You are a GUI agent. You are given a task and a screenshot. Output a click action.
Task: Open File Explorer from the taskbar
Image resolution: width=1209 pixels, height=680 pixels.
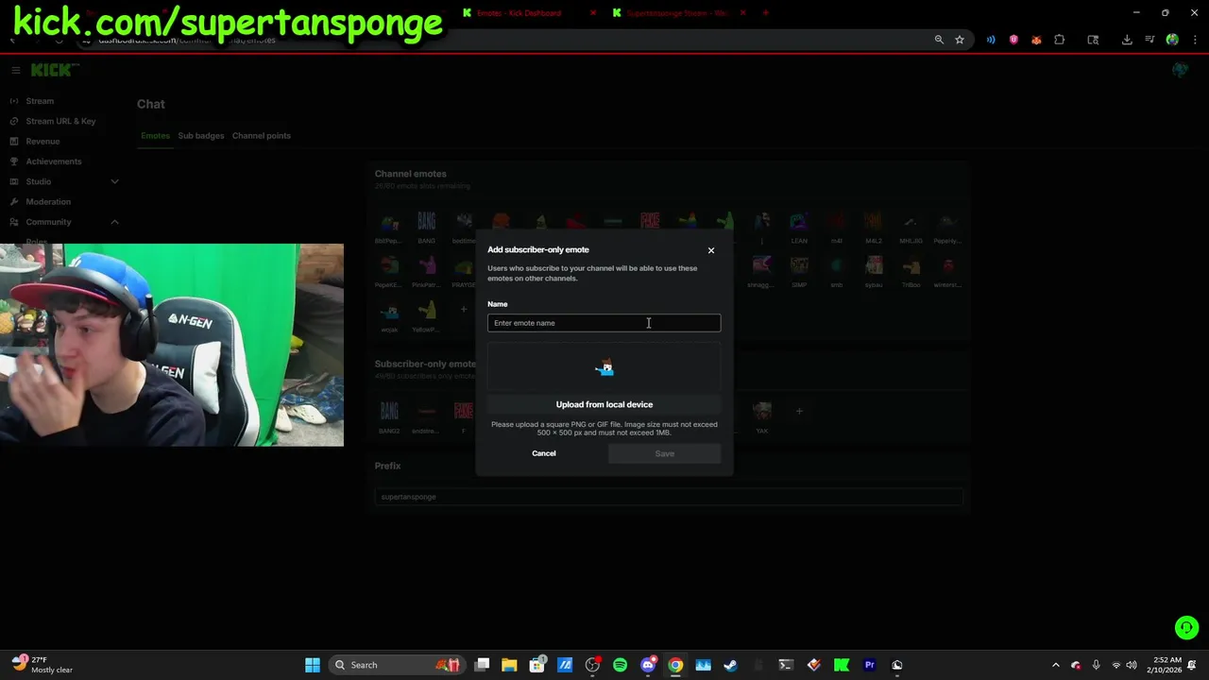pyautogui.click(x=509, y=665)
